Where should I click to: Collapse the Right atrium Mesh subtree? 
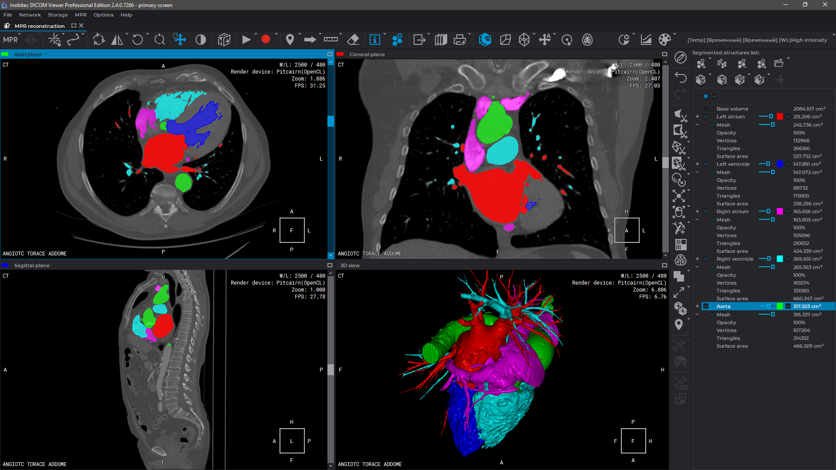(x=697, y=219)
